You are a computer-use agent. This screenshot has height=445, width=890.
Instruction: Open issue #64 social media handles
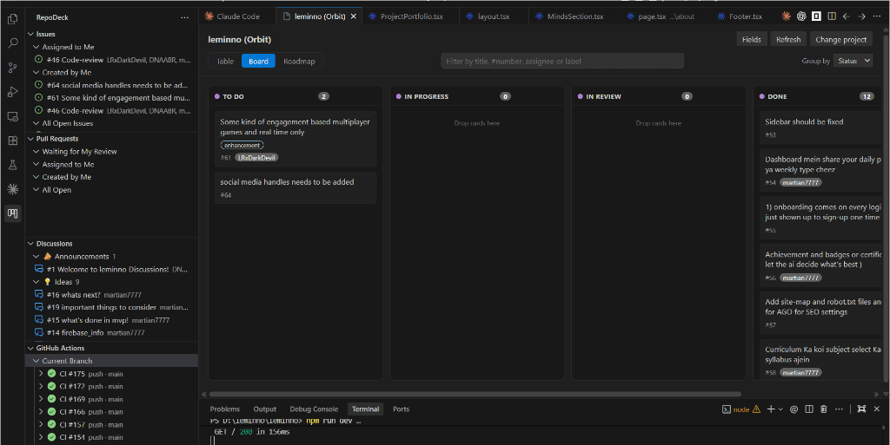point(111,86)
